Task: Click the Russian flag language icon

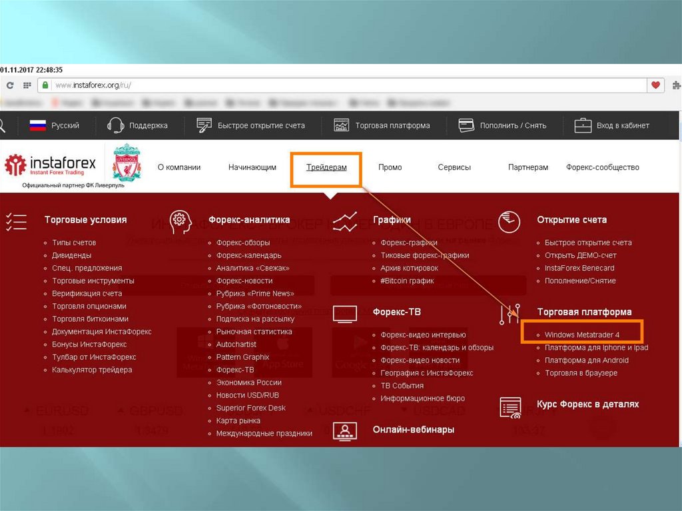Action: 38,125
